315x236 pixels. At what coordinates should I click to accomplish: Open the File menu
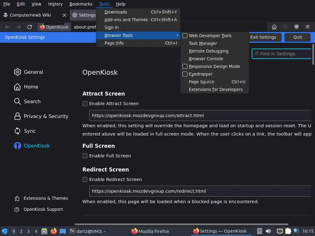[x=7, y=4]
